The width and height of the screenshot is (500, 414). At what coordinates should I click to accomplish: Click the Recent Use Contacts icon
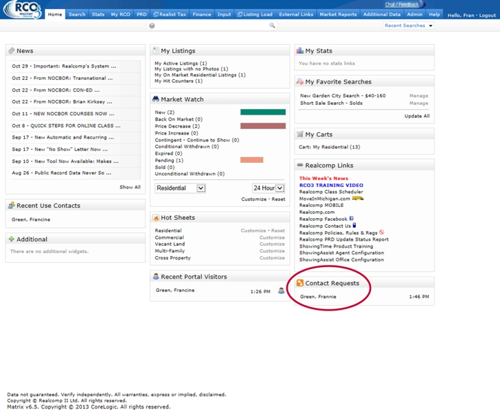click(12, 205)
